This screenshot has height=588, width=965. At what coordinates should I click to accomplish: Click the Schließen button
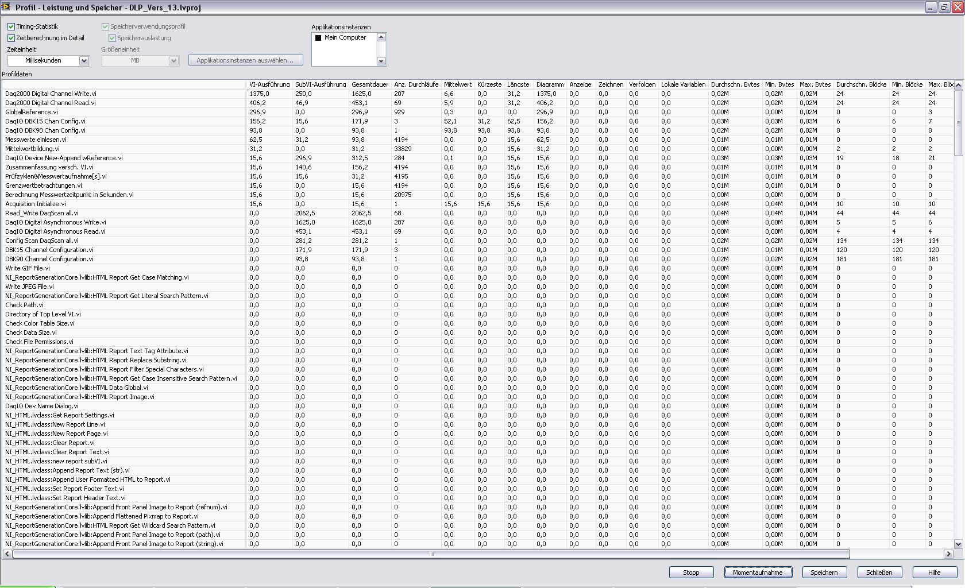[879, 572]
